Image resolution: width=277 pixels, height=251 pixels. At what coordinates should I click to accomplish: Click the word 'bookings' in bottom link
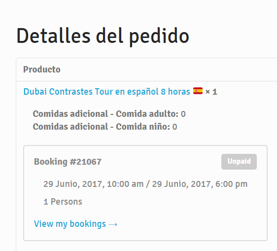click(88, 224)
